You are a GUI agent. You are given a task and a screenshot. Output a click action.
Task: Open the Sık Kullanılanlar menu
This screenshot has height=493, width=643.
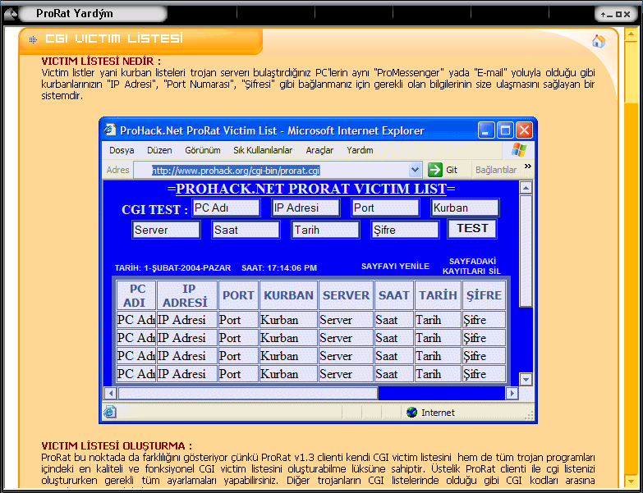pyautogui.click(x=263, y=151)
